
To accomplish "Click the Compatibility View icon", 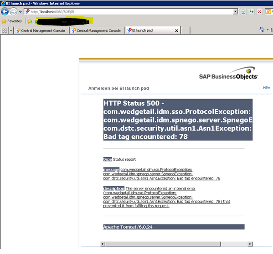I will click(x=243, y=12).
